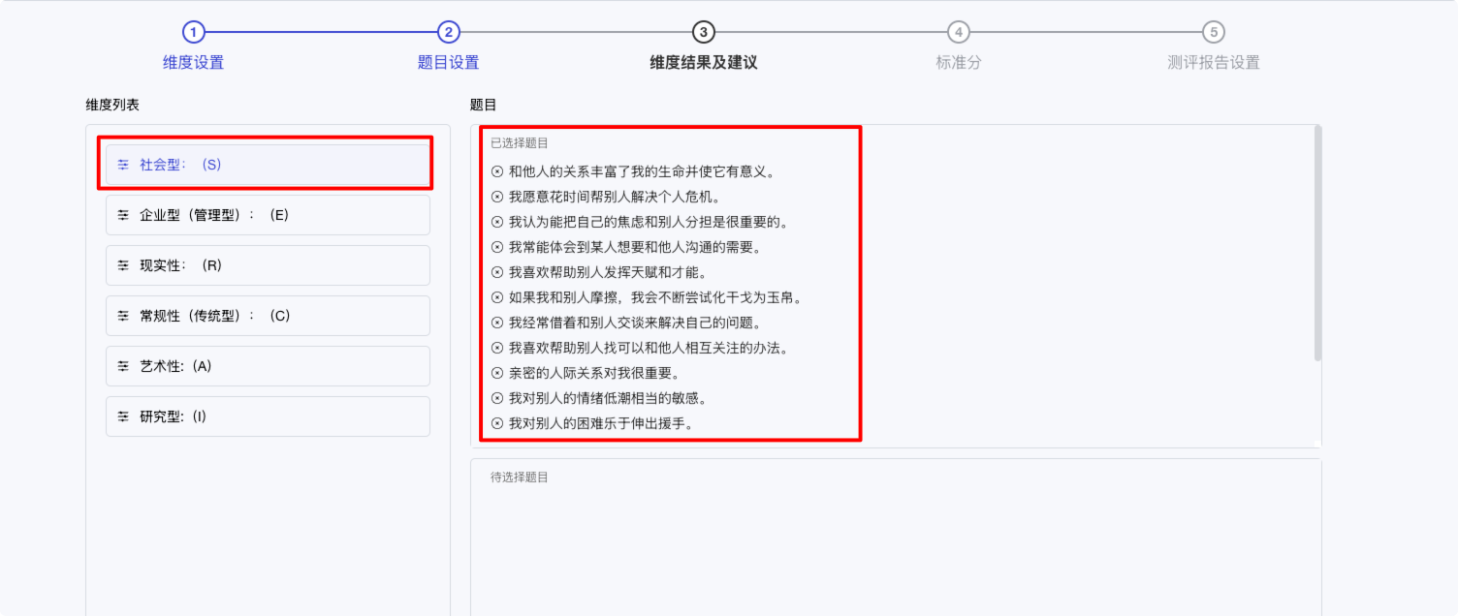Remove question 我经常借着和别人交谈
Screen dimensions: 1458x616
[x=497, y=323]
